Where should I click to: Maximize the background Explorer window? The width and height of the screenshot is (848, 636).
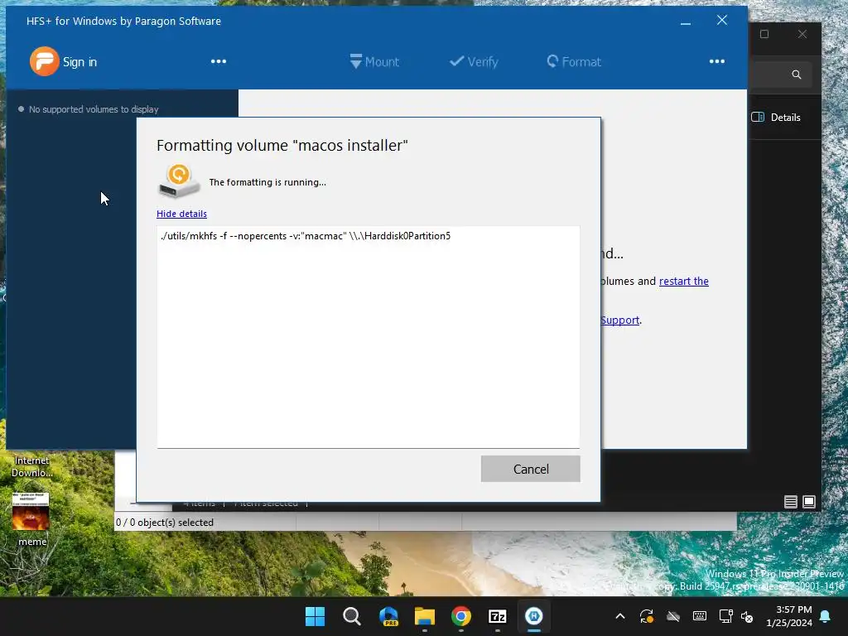[764, 34]
